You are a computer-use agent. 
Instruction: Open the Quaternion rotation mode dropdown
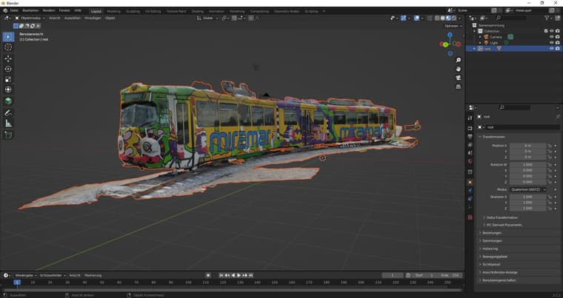click(527, 189)
